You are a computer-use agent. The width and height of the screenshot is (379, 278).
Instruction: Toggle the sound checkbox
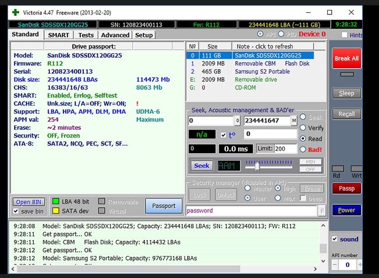click(335, 239)
